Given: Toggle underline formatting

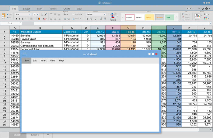Looking at the screenshot, I should [x=23, y=19].
